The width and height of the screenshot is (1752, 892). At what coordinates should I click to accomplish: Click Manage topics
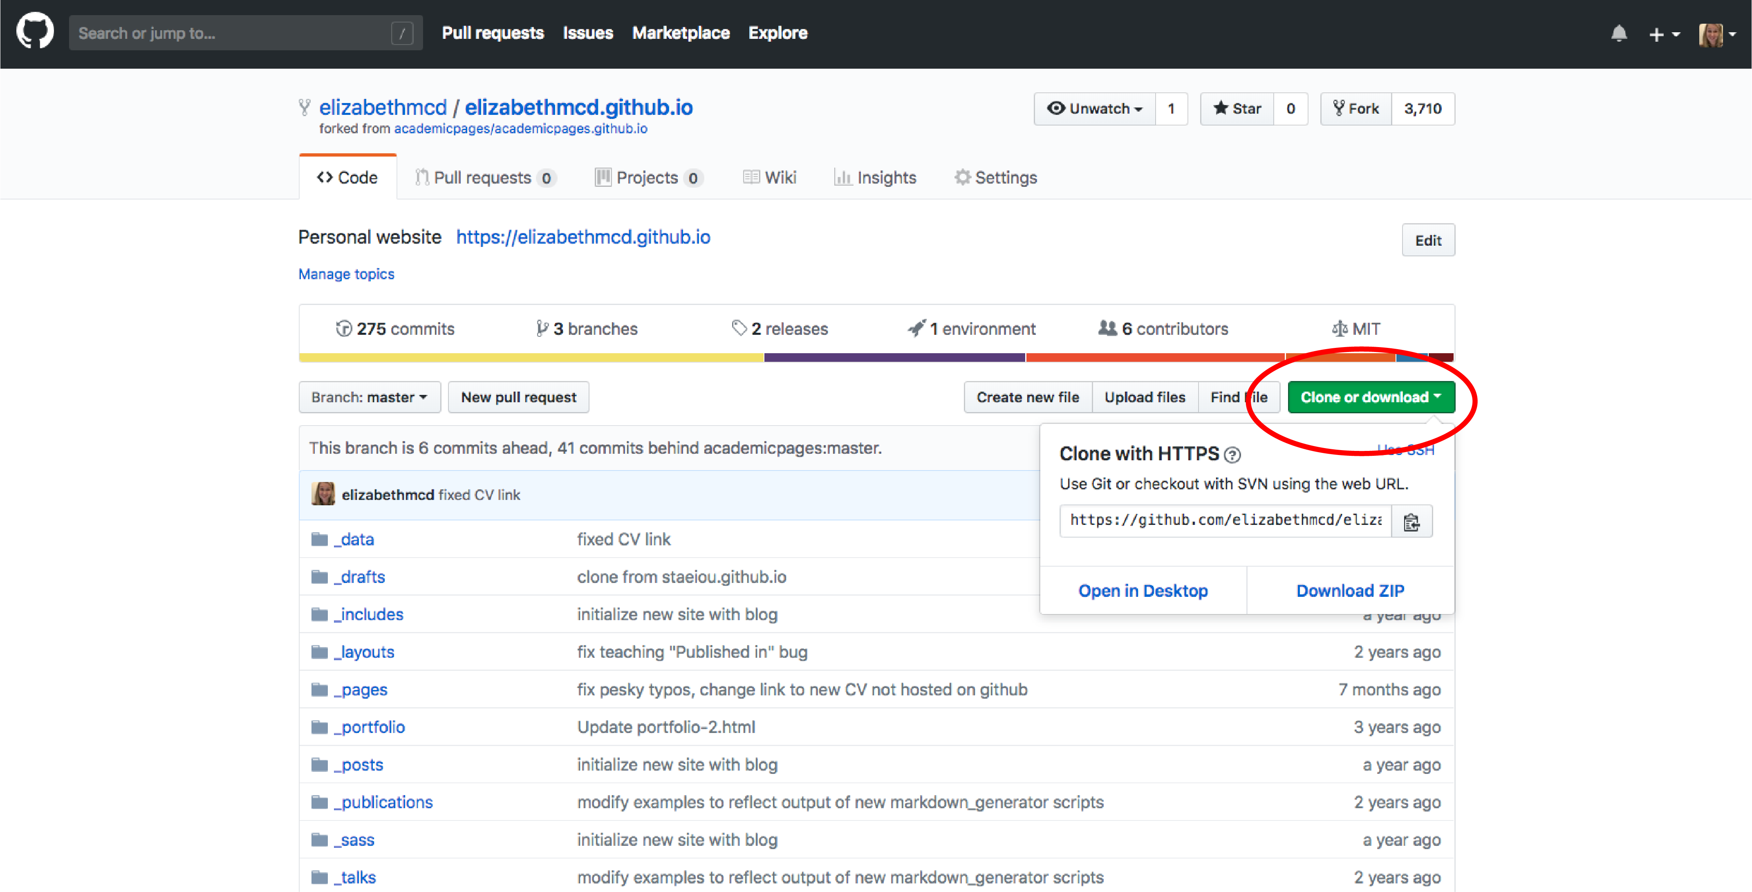pyautogui.click(x=346, y=273)
